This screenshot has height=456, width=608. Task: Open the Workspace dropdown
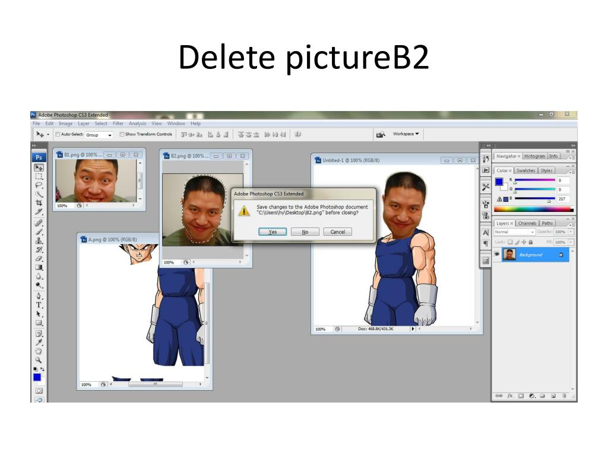tap(406, 134)
